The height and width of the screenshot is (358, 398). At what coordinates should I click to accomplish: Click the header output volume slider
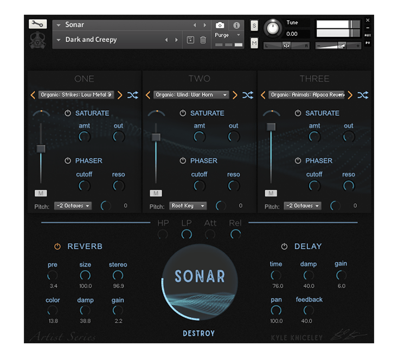[x=338, y=46]
